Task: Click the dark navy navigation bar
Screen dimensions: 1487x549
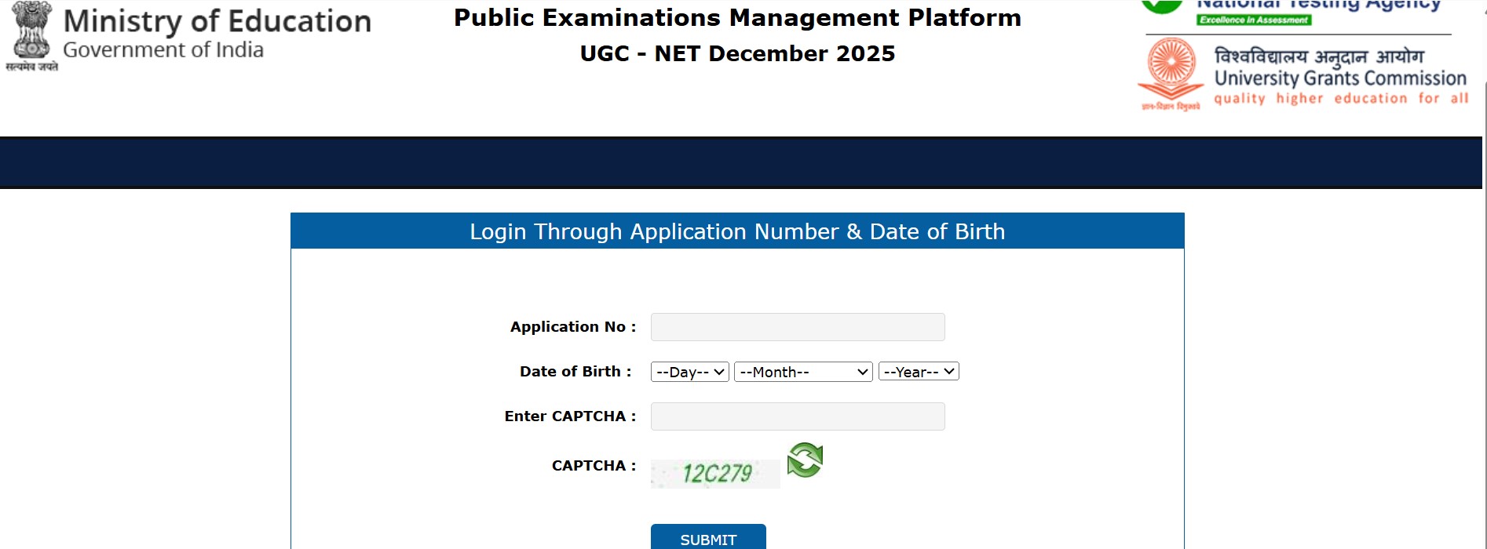Action: 741,163
